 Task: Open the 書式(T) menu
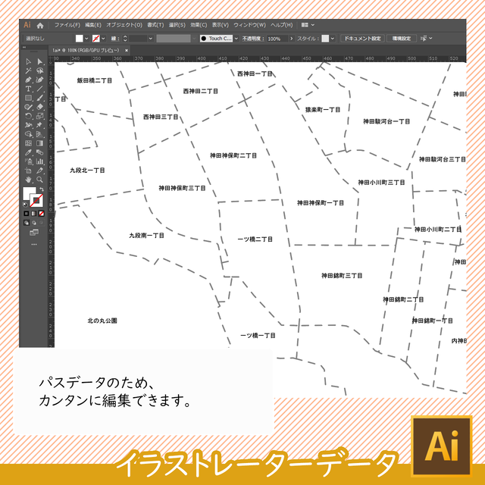point(155,25)
